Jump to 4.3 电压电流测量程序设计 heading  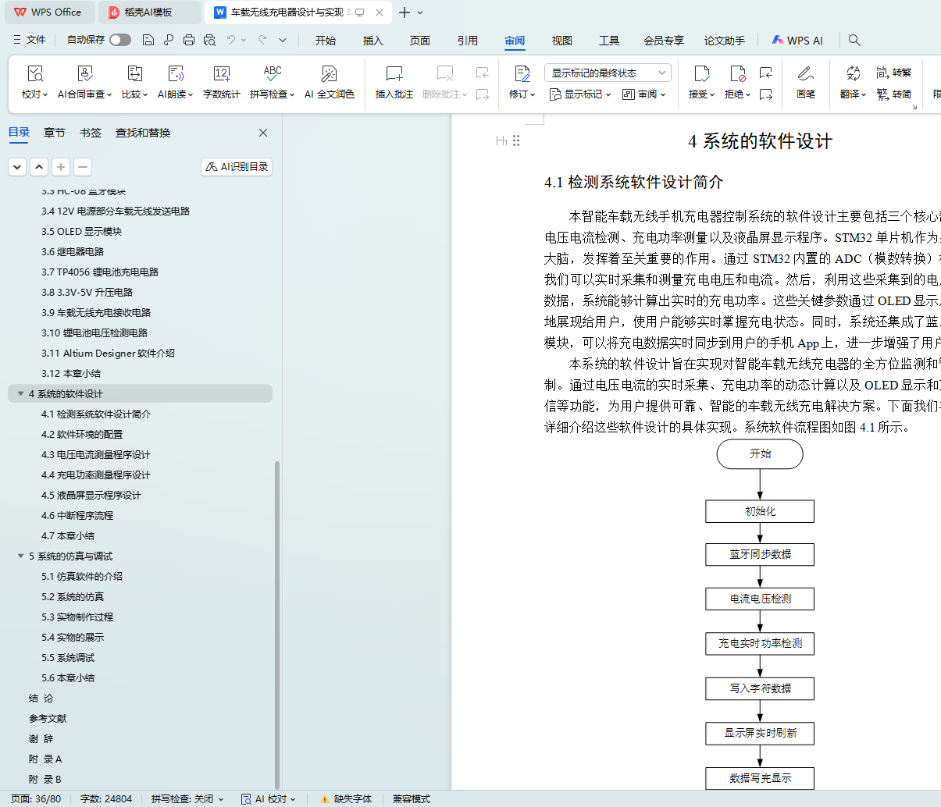(95, 455)
